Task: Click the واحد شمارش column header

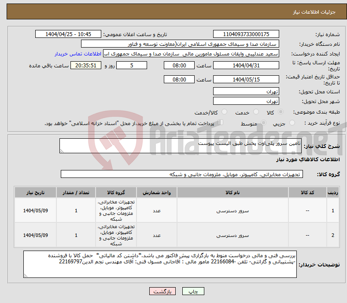Action: (157, 192)
